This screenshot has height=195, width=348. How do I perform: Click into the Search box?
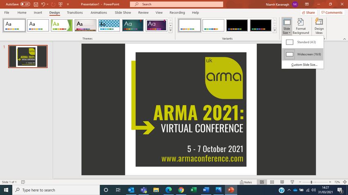click(176, 4)
